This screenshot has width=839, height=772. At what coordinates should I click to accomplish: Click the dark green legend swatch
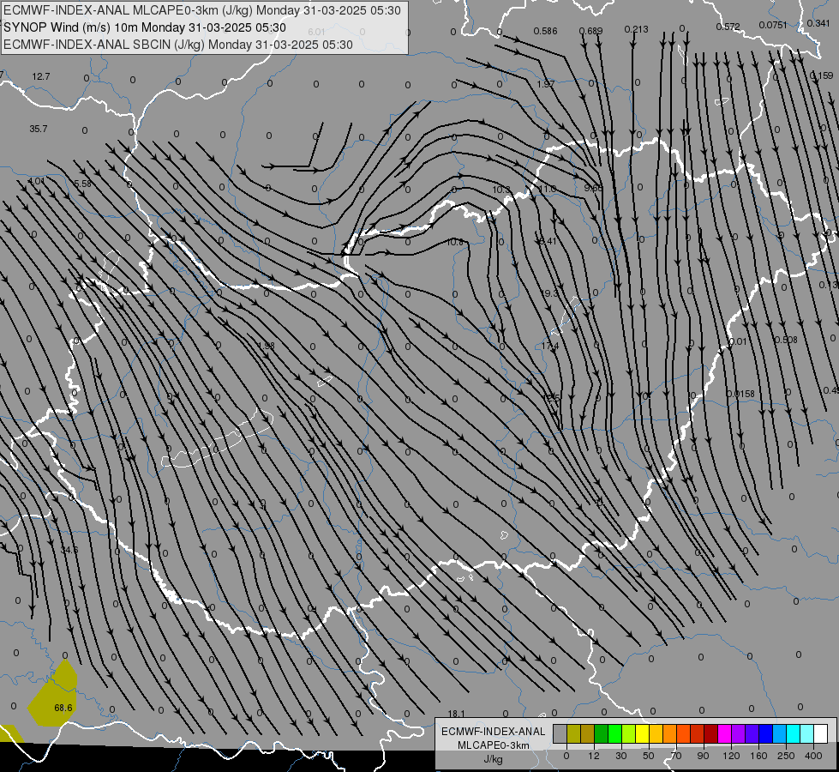pos(602,734)
